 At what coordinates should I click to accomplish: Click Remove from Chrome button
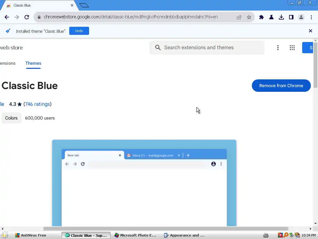(281, 86)
